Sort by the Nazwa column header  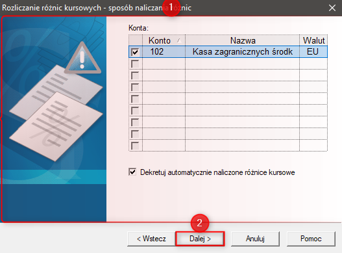point(242,40)
